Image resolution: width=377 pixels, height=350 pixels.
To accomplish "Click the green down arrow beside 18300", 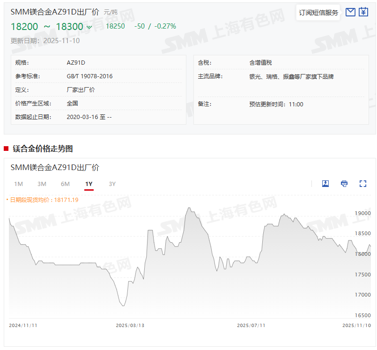I will pos(89,27).
